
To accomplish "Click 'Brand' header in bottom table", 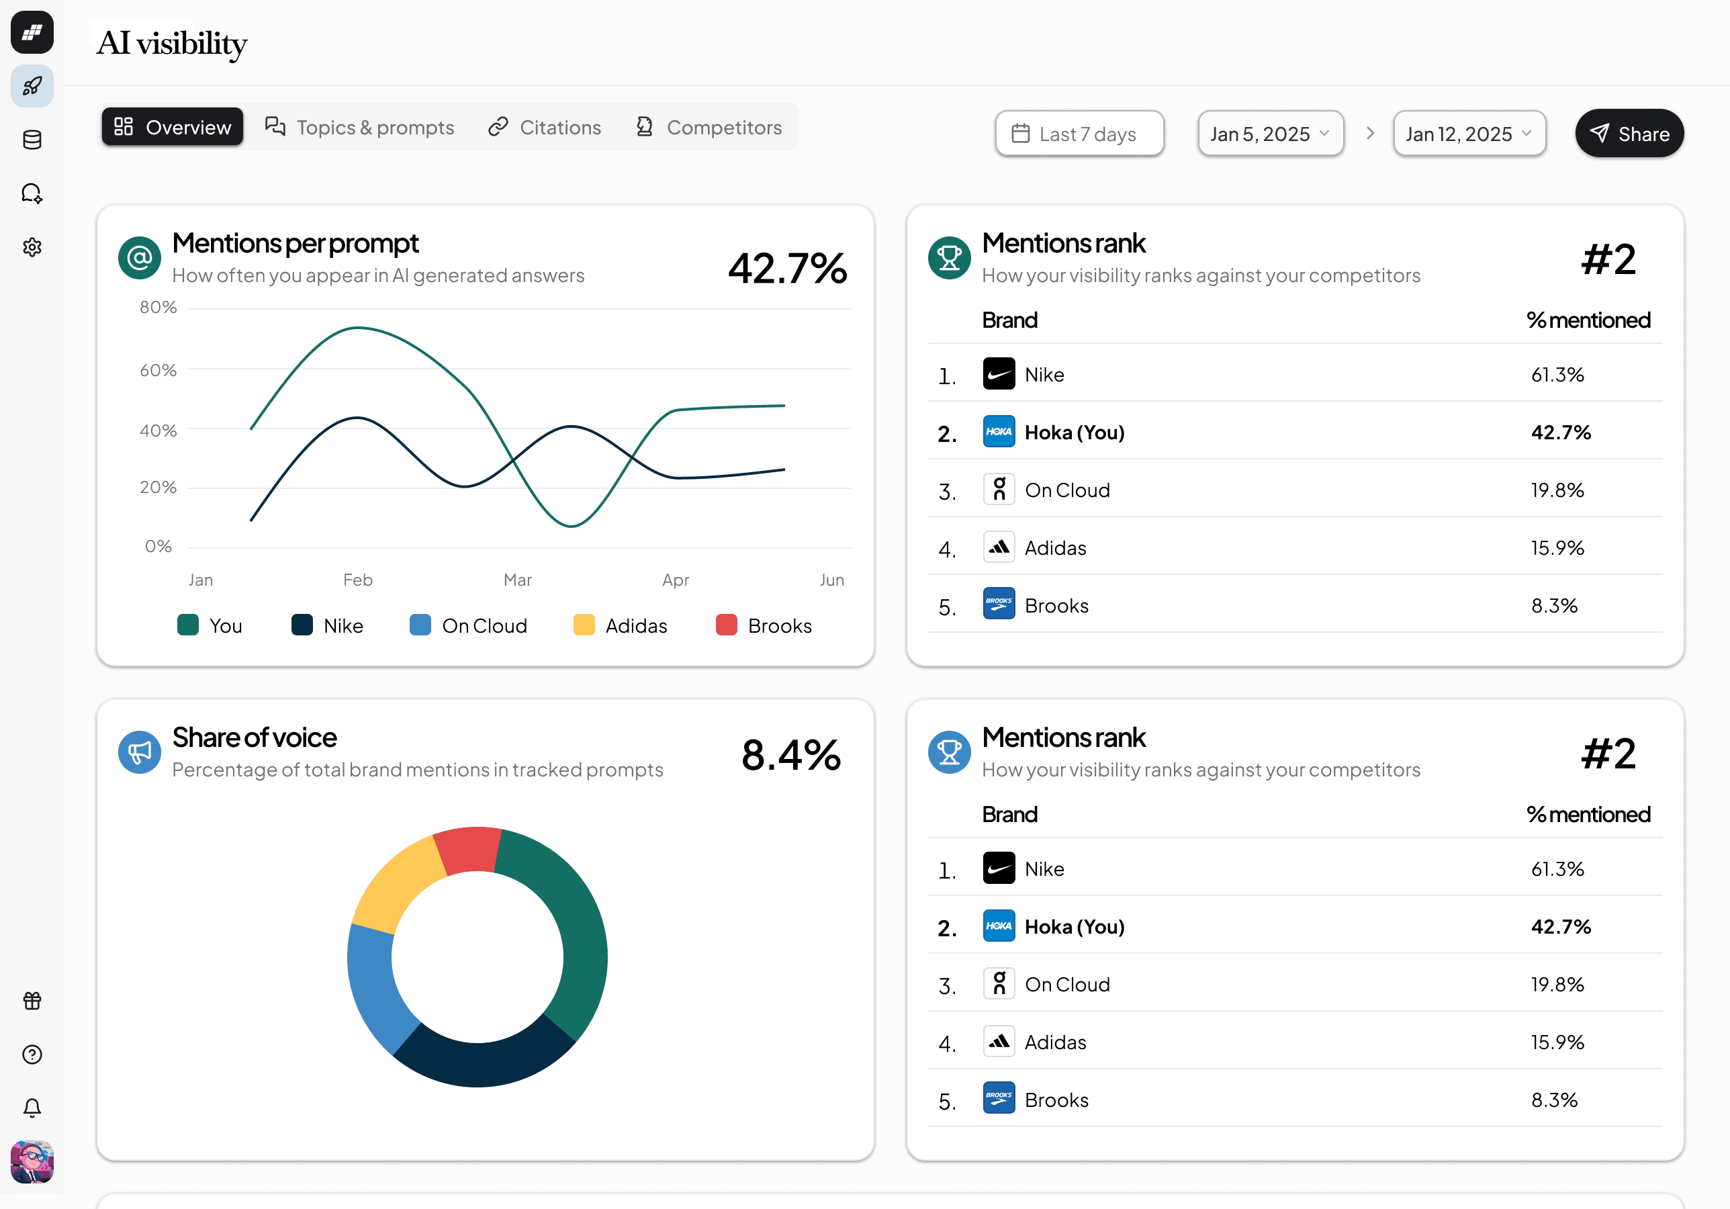I will [x=1009, y=815].
